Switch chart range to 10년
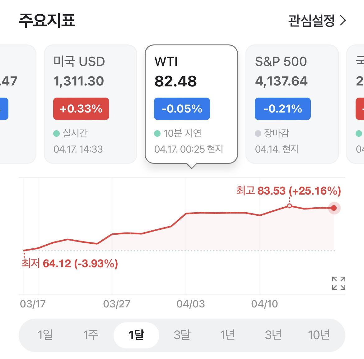364x359 pixels. pos(319,335)
